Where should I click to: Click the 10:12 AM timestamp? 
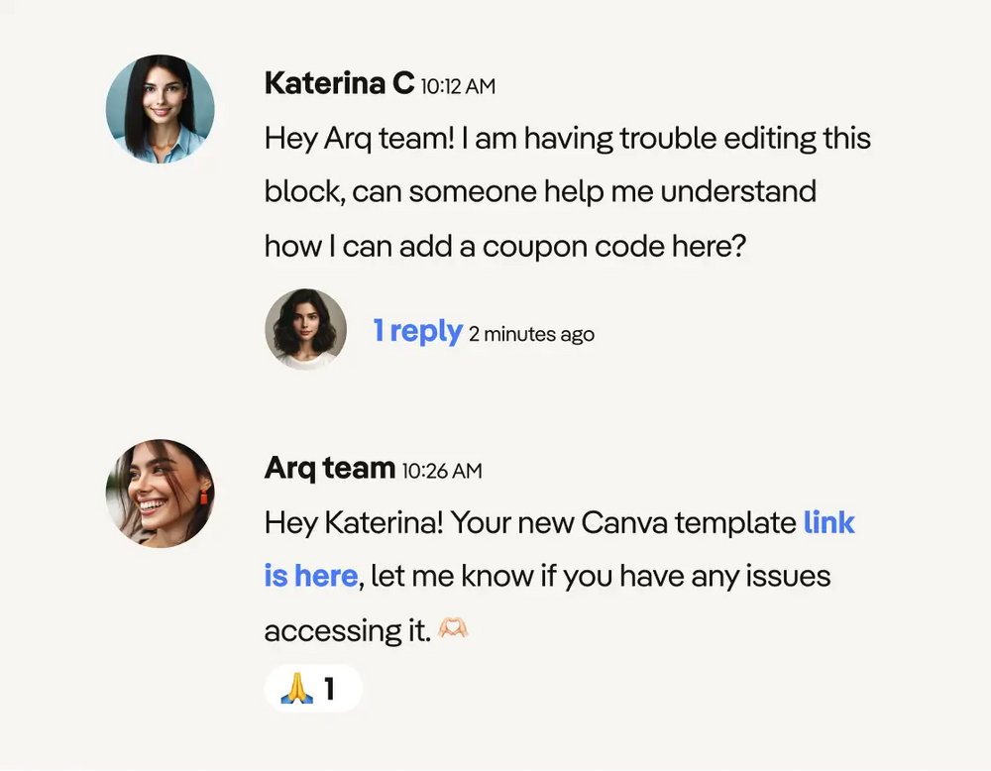[x=458, y=86]
